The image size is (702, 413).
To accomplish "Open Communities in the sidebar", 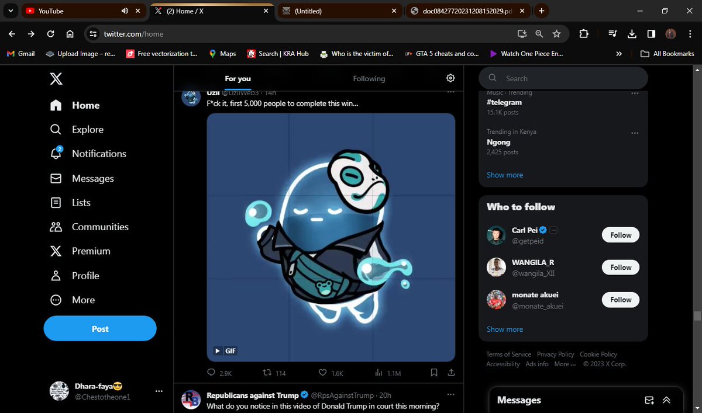I will click(89, 227).
